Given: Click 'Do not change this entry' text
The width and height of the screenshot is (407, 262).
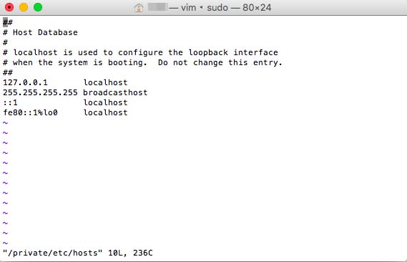Looking at the screenshot, I should [x=220, y=62].
